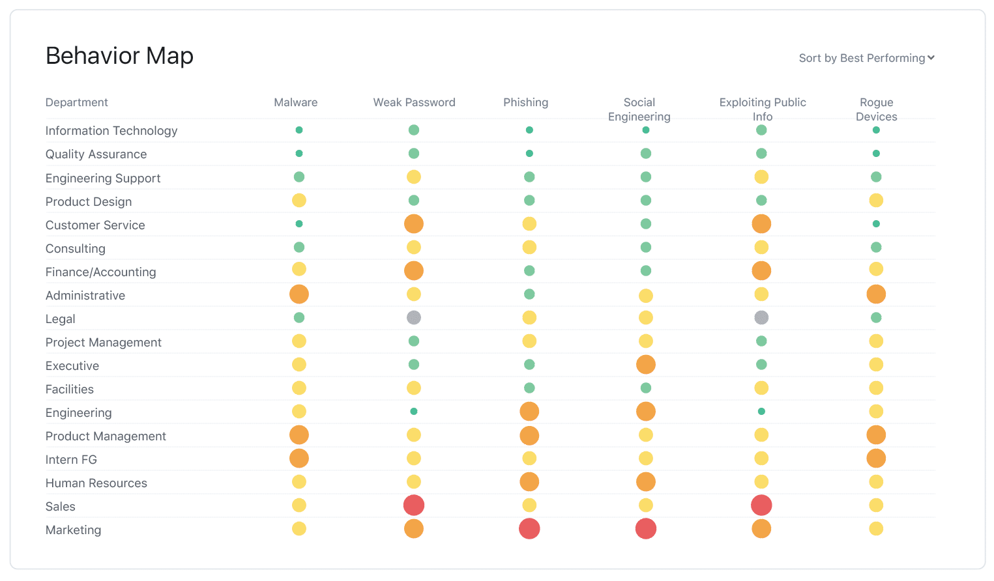Click the red Sales Weak Password dot

coord(414,505)
